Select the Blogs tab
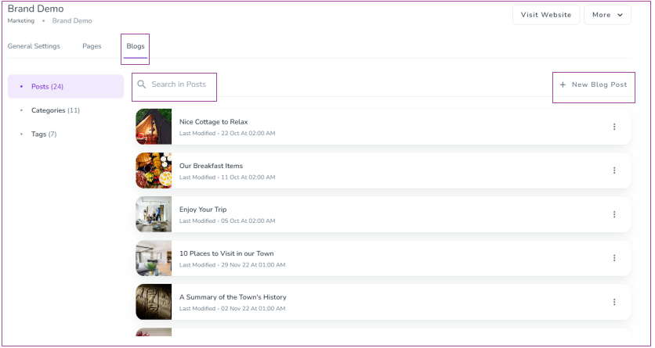The height and width of the screenshot is (348, 655). pyautogui.click(x=136, y=46)
